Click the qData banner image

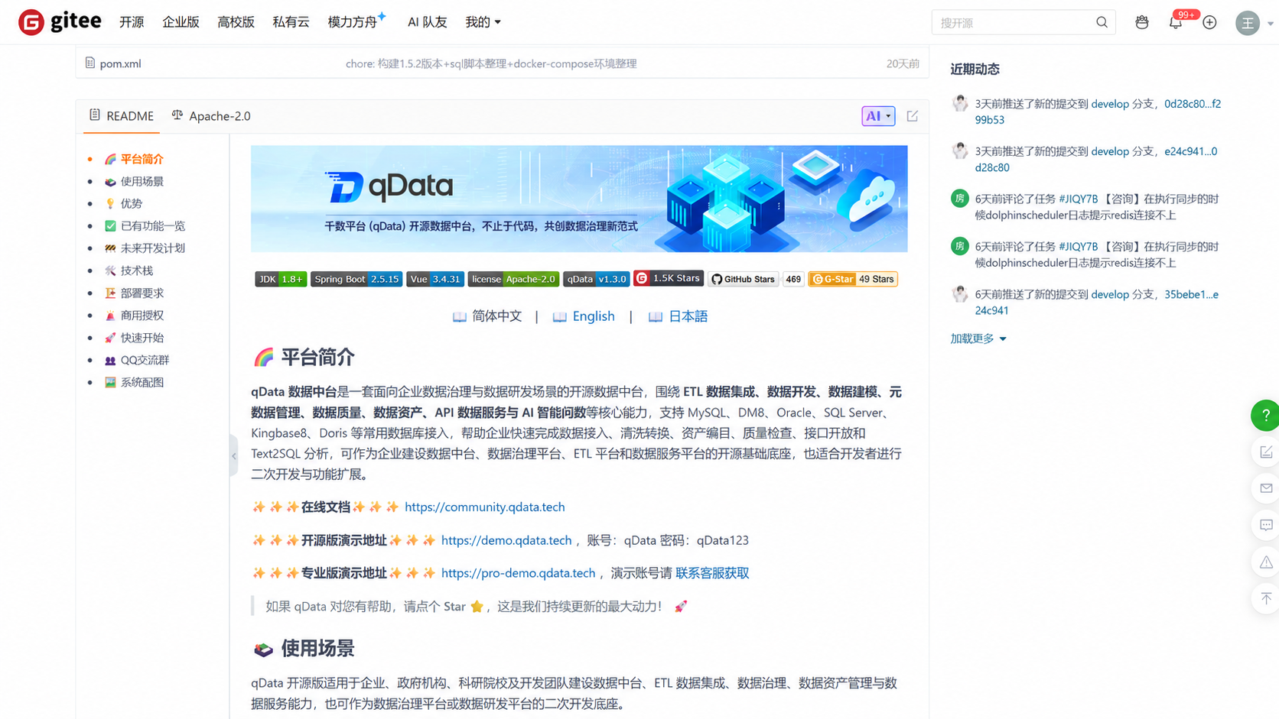click(579, 199)
